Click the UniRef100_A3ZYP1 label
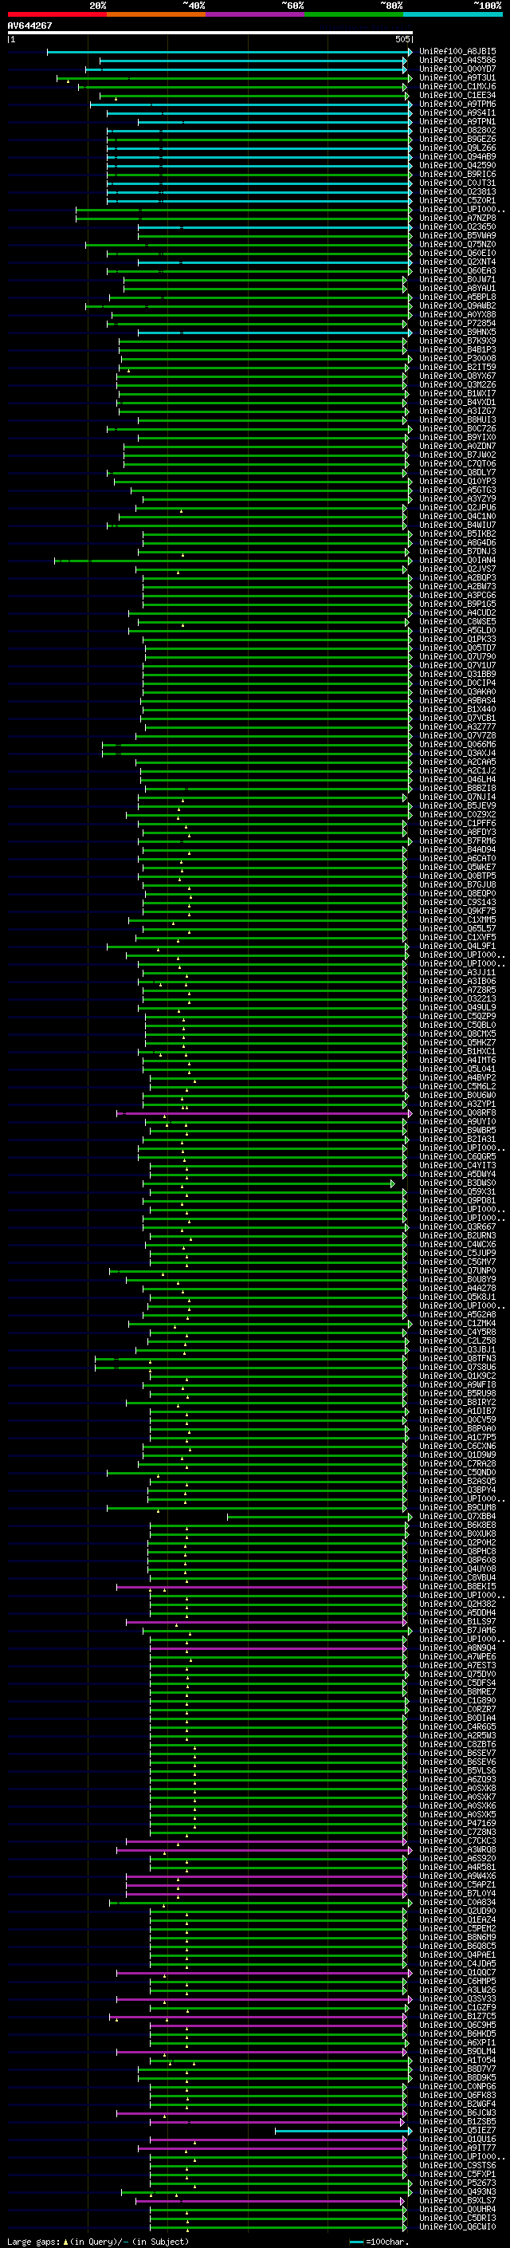The image size is (510, 2248). [x=457, y=1104]
